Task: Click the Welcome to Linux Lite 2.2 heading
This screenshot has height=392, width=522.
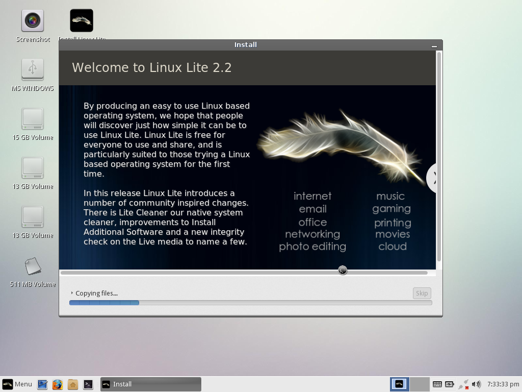Action: [152, 68]
